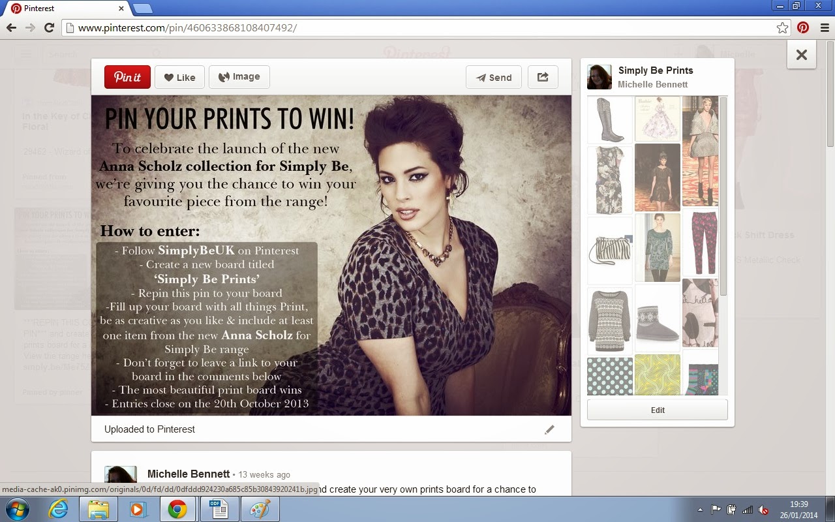Like this pin with the heart button

[179, 77]
